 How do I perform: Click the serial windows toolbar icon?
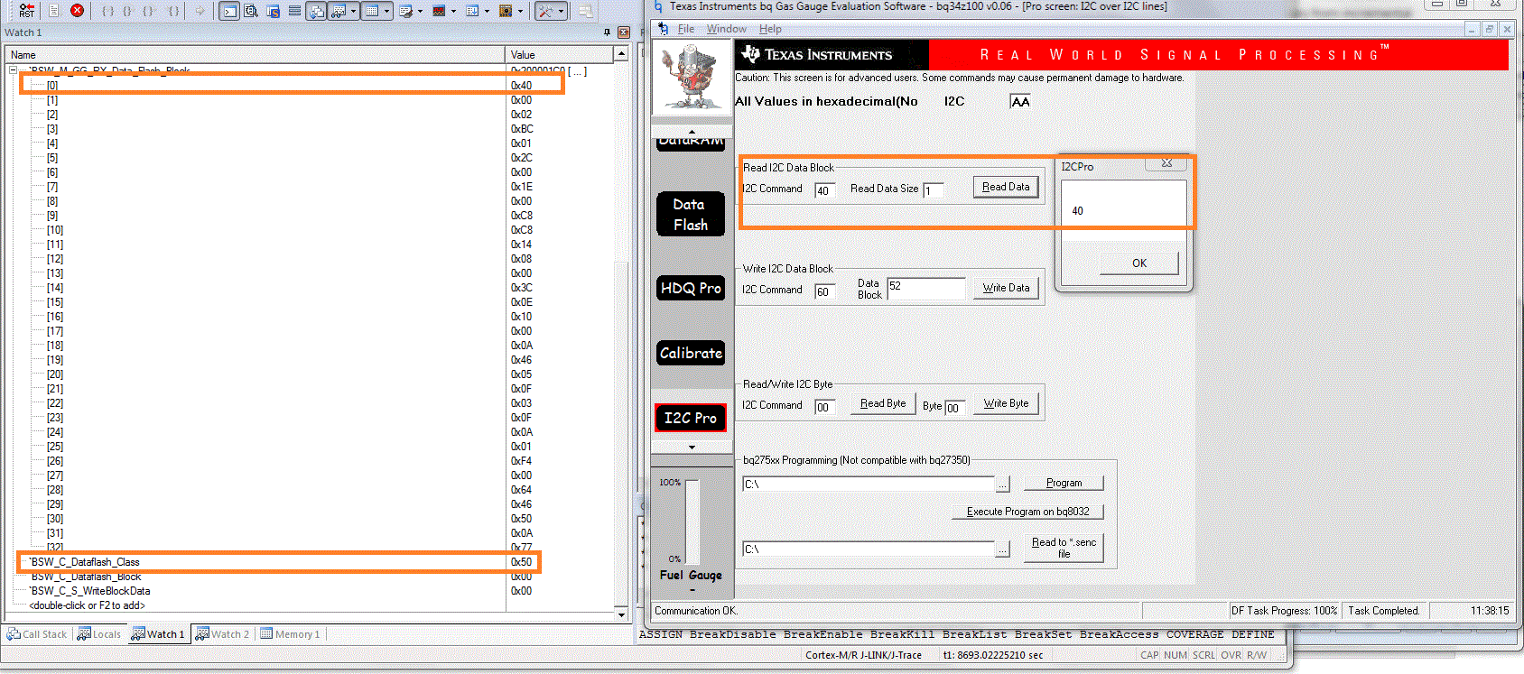(x=405, y=11)
